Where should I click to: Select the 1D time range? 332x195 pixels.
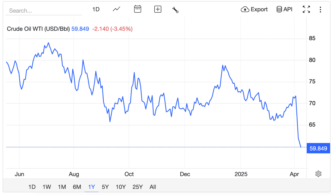click(32, 187)
